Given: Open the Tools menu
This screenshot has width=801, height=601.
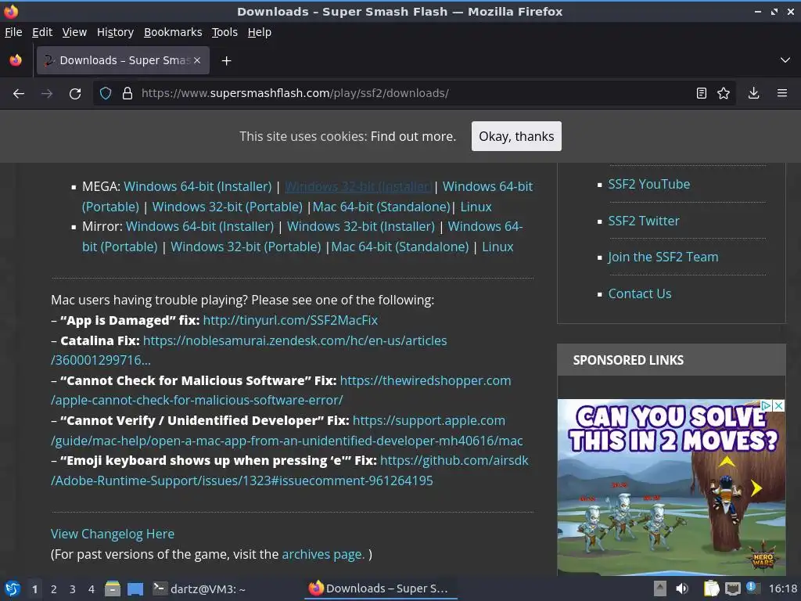Looking at the screenshot, I should [224, 32].
